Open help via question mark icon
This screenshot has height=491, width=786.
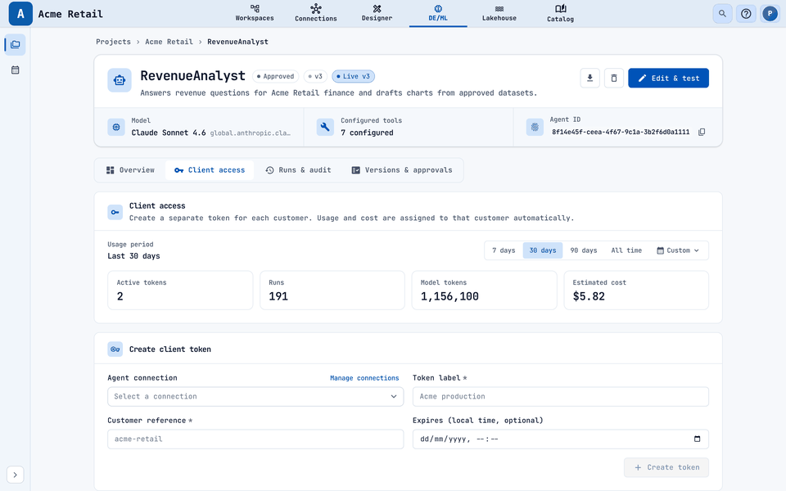coord(746,14)
